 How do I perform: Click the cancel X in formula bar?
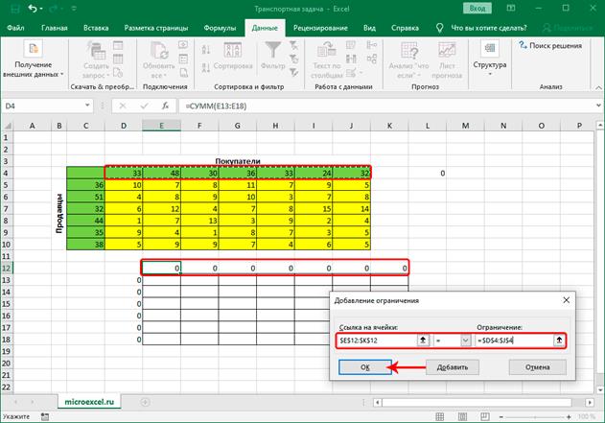pyautogui.click(x=123, y=106)
